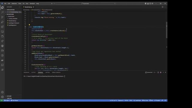Open remote window button in status bar

click(1, 100)
